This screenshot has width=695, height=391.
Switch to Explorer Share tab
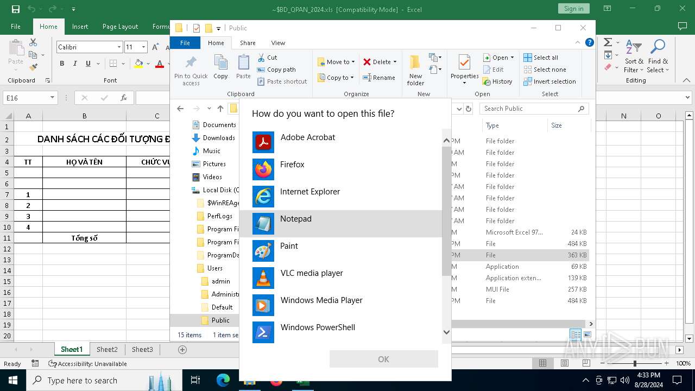coord(248,43)
